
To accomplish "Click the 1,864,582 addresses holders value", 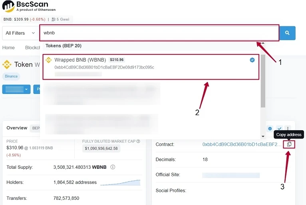I will tap(75, 182).
